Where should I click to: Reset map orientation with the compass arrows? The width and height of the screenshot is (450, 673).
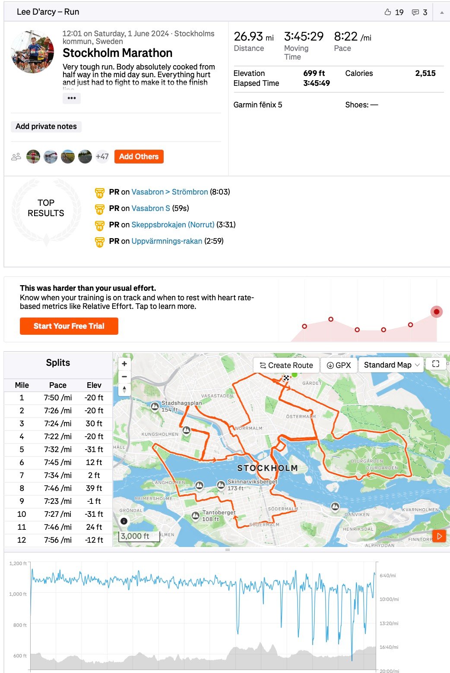124,390
